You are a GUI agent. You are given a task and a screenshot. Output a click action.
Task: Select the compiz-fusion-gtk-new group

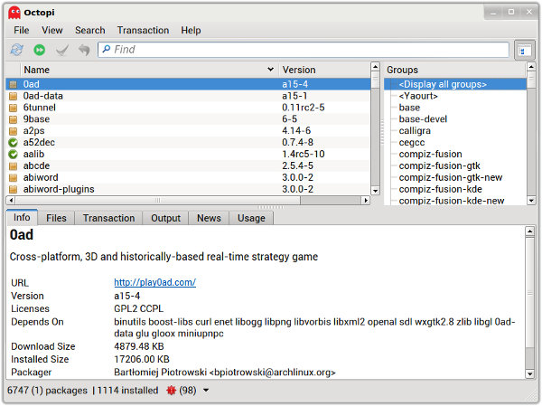(451, 178)
